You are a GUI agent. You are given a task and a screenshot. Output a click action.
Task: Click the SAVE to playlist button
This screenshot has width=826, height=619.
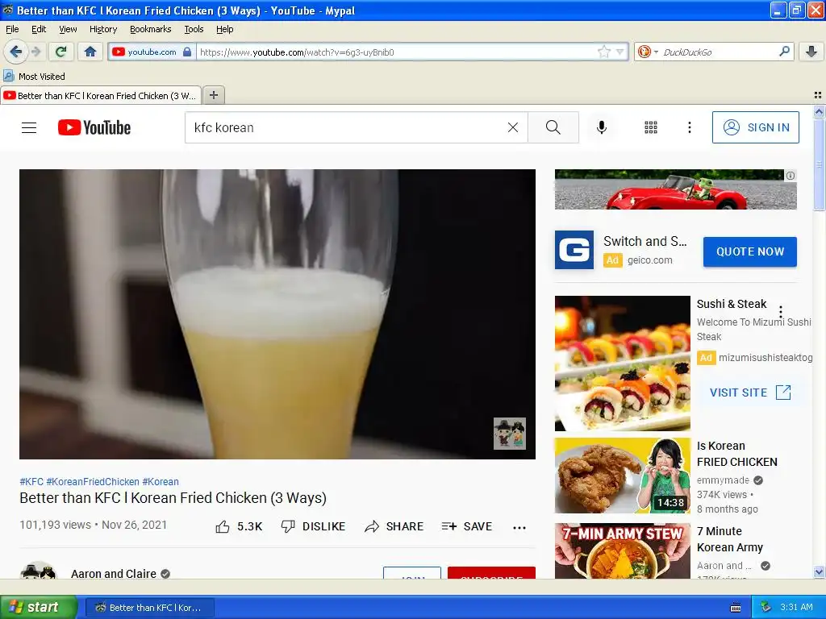tap(467, 526)
